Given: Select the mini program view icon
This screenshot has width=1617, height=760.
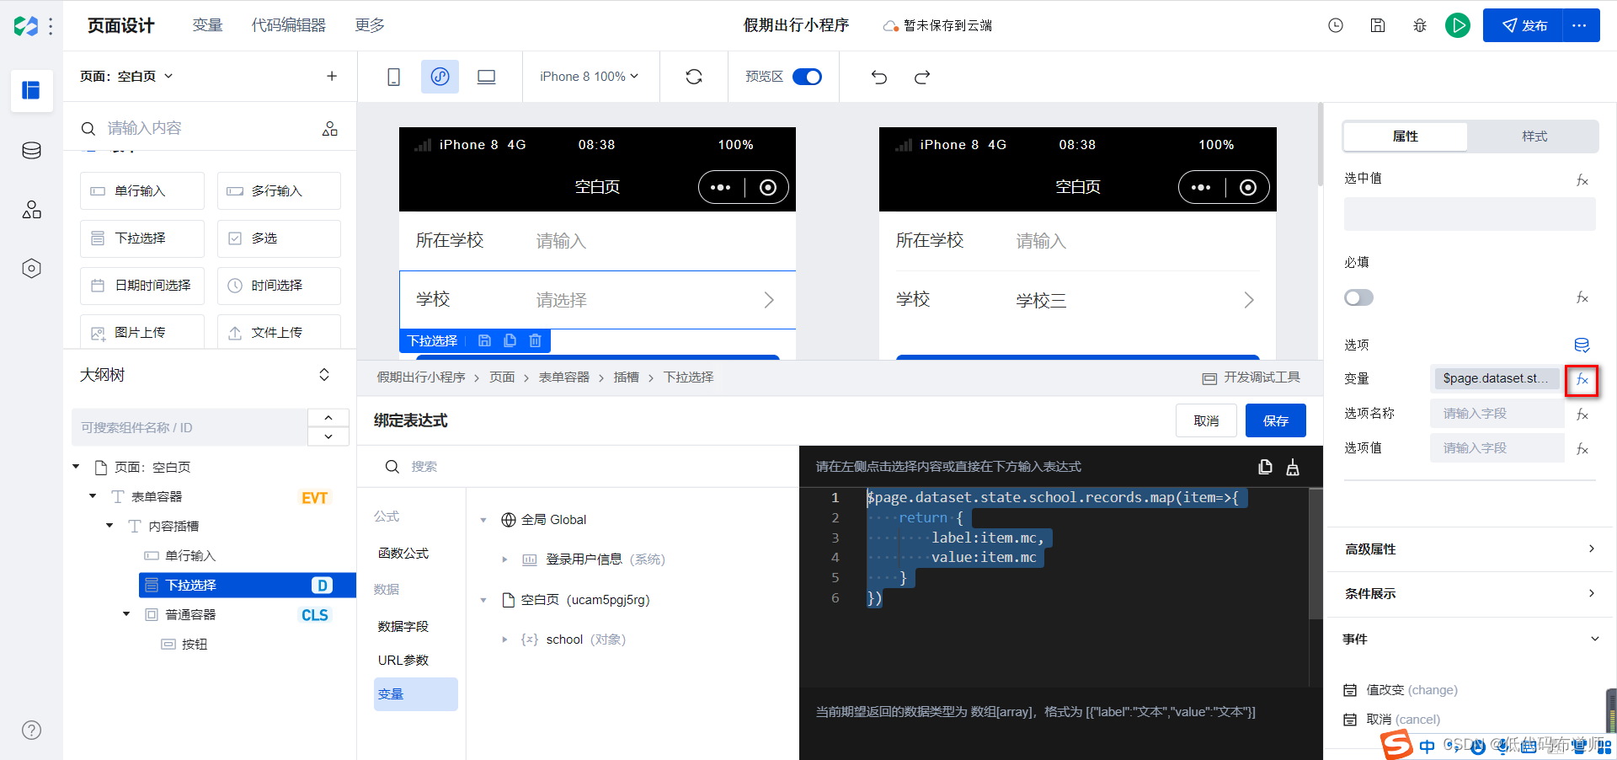Looking at the screenshot, I should pyautogui.click(x=440, y=77).
